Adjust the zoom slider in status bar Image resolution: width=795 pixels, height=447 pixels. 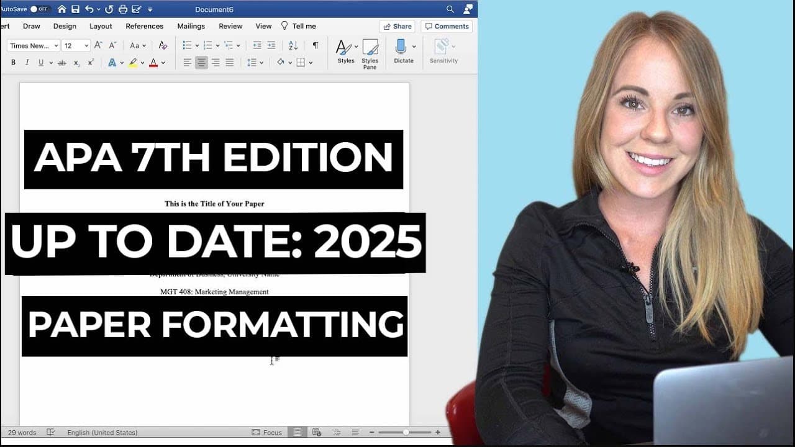point(405,432)
